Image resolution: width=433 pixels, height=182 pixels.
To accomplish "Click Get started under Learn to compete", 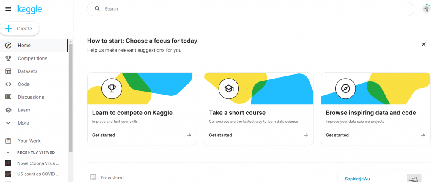I will pos(104,135).
